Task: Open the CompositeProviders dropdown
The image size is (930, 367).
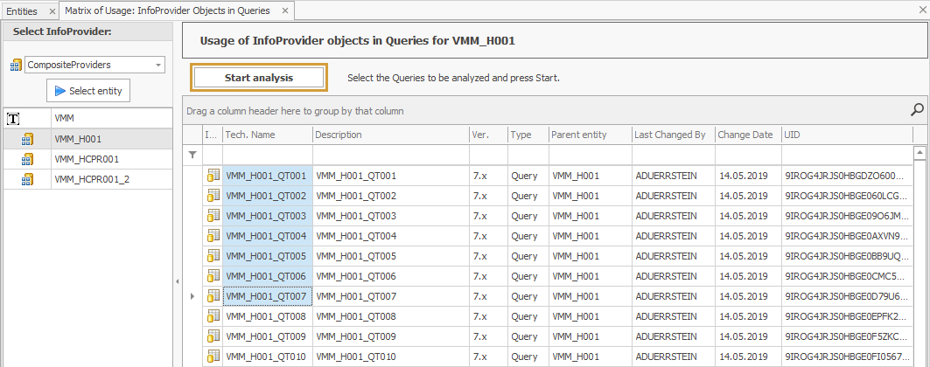Action: point(157,65)
